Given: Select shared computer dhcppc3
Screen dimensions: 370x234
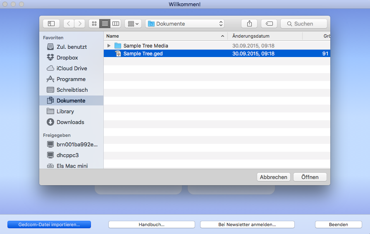Looking at the screenshot, I should (x=71, y=155).
